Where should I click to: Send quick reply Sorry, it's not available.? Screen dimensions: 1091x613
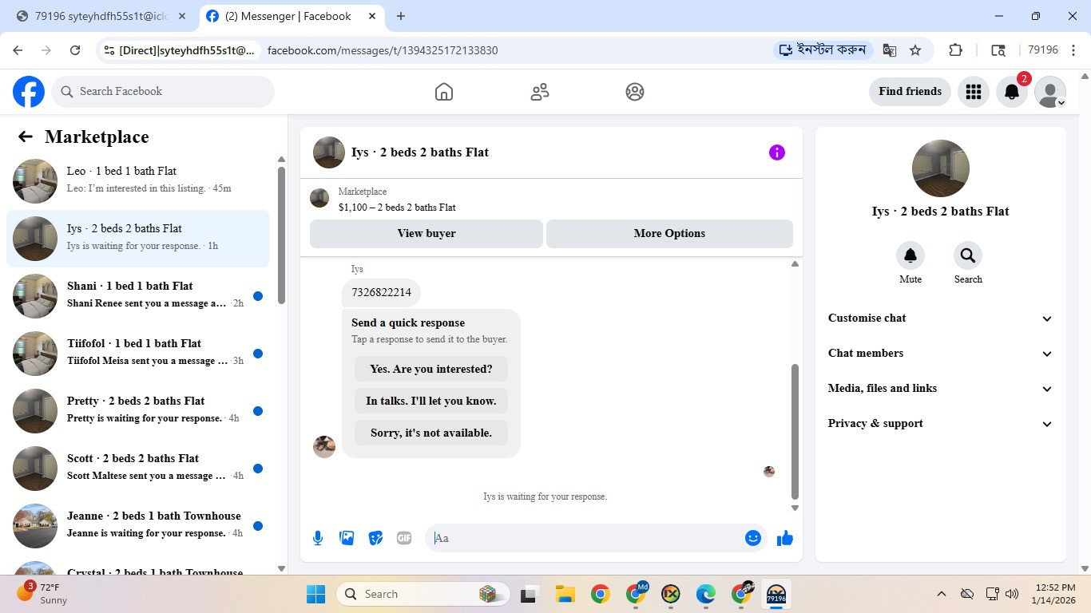[x=431, y=433]
